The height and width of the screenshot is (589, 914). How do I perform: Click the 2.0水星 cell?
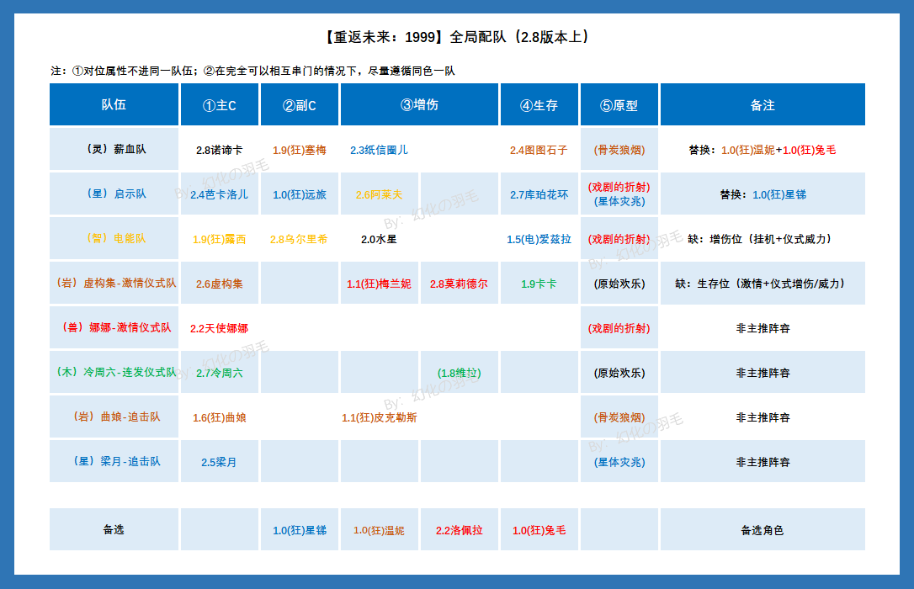379,239
